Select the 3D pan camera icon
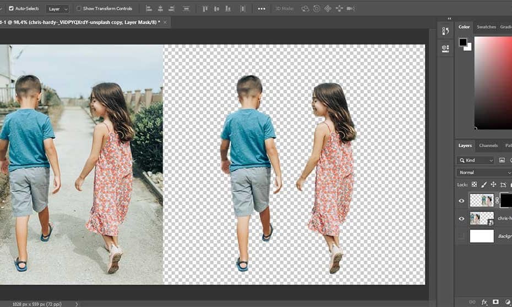Viewport: 512px width, 307px height. click(328, 9)
